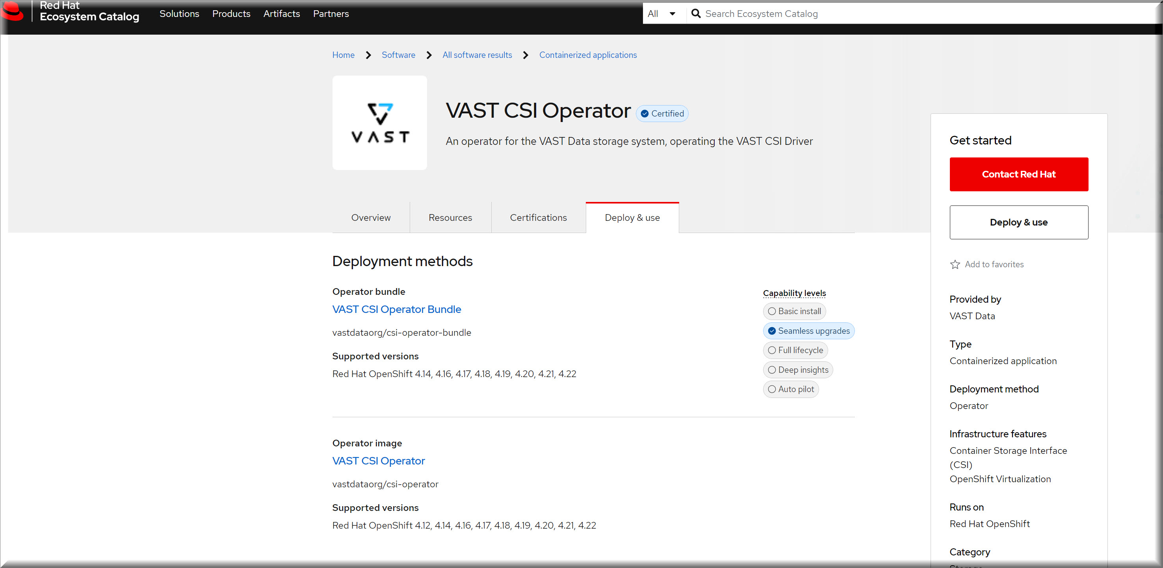Click the search magnifier icon
Viewport: 1163px width, 568px height.
click(x=696, y=14)
